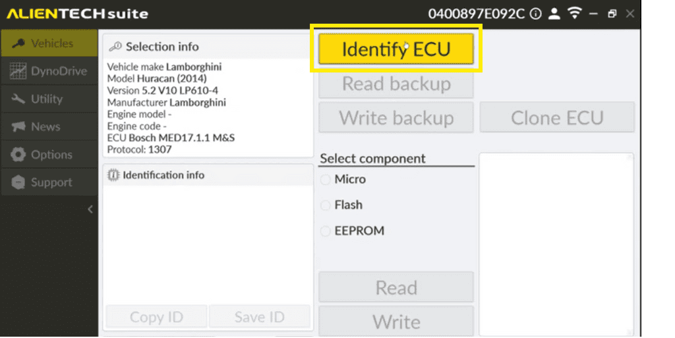
Task: Open the user account icon
Action: [x=554, y=14]
